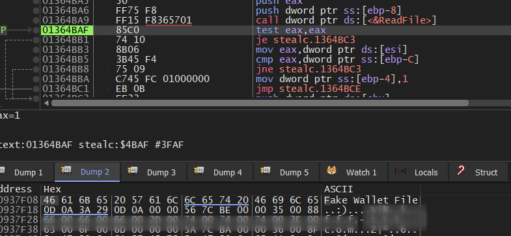
Task: Select highlighted address 01364BAF
Action: pyautogui.click(x=67, y=31)
